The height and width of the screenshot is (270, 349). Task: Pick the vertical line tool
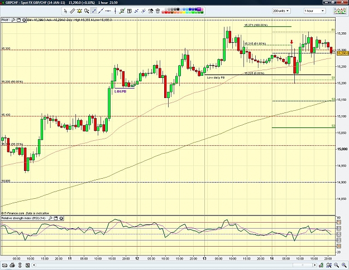click(115, 11)
